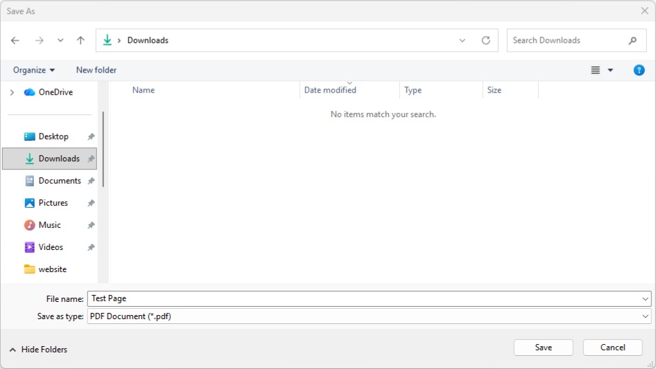Click the Downloads icon in address bar
Viewport: 656px width, 369px height.
pos(107,40)
